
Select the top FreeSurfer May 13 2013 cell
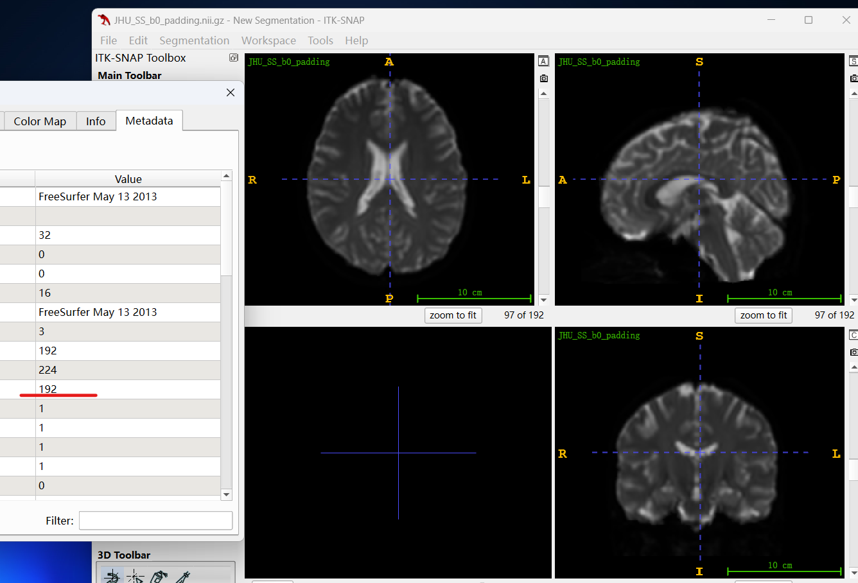128,196
